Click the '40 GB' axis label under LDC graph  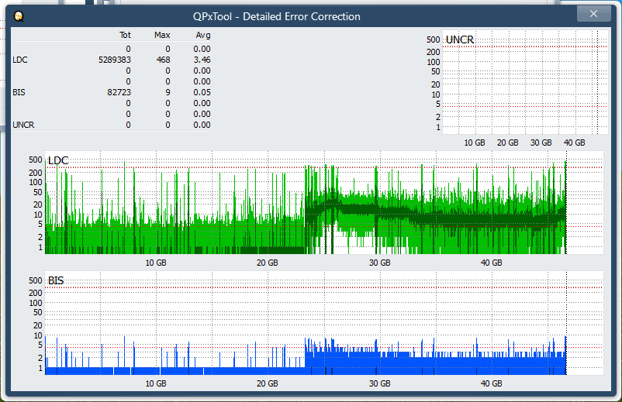[x=492, y=263]
